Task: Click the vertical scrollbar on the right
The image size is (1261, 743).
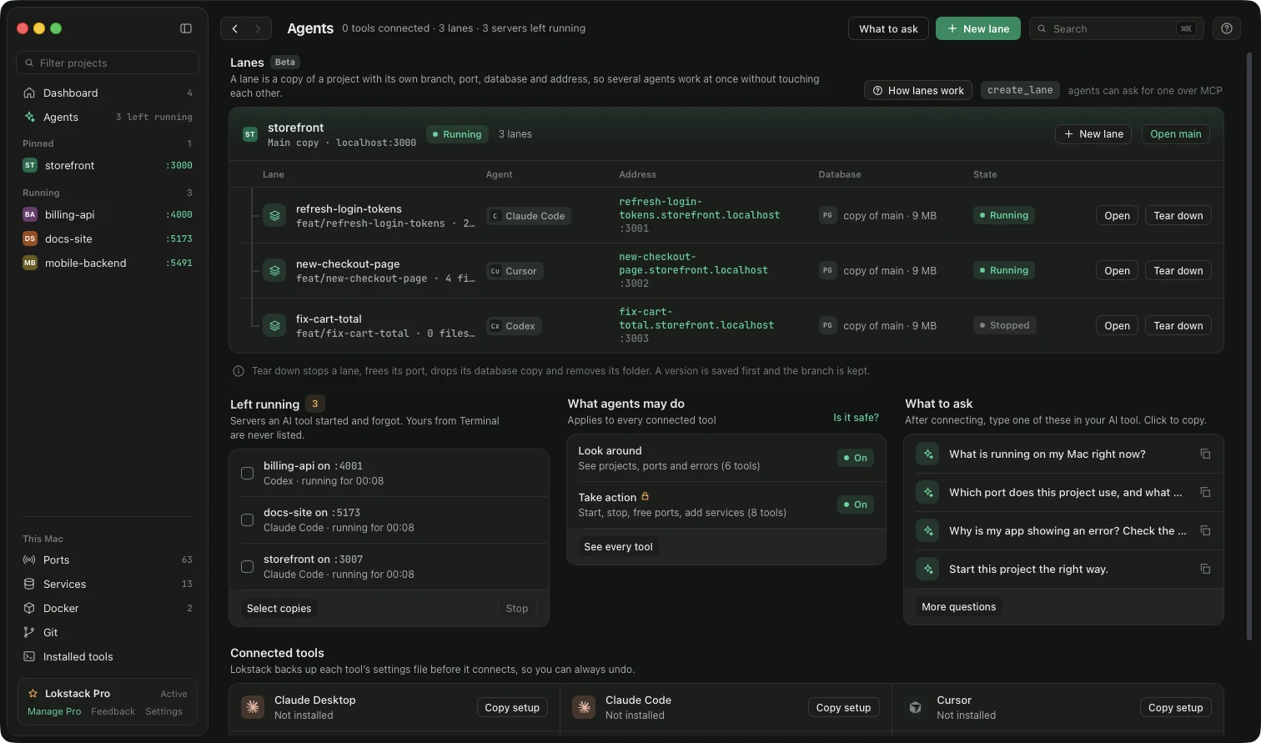Action: pyautogui.click(x=1248, y=346)
